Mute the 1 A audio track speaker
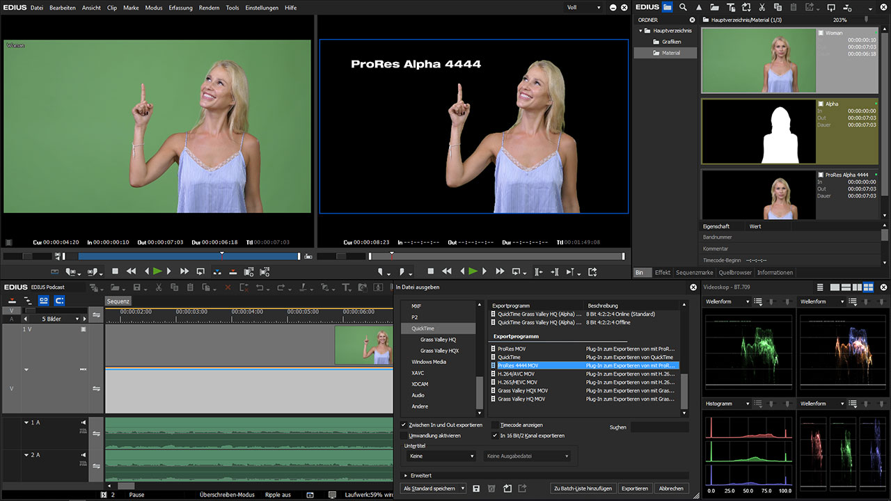This screenshot has height=501, width=891. (83, 422)
